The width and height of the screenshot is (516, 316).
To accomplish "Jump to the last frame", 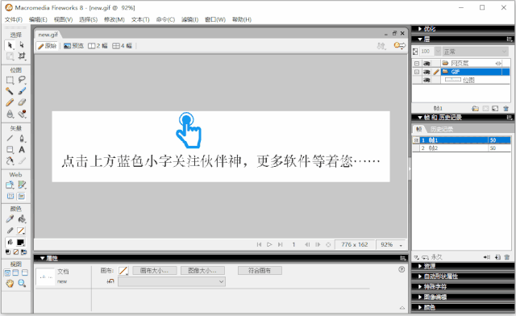I will 280,244.
